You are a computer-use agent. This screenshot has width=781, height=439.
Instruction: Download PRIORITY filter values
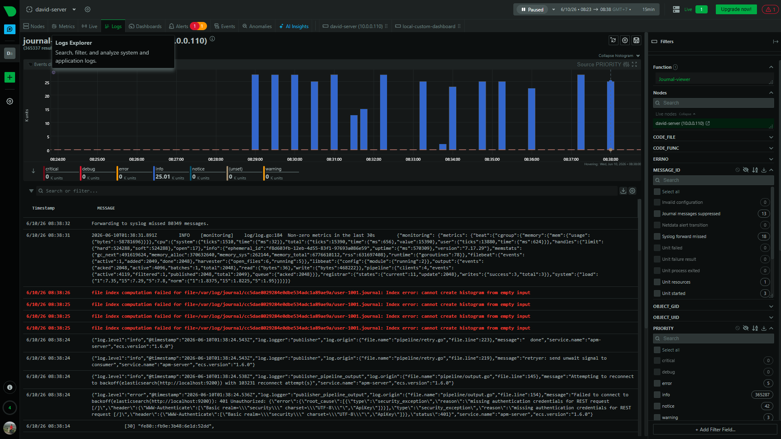tap(764, 328)
